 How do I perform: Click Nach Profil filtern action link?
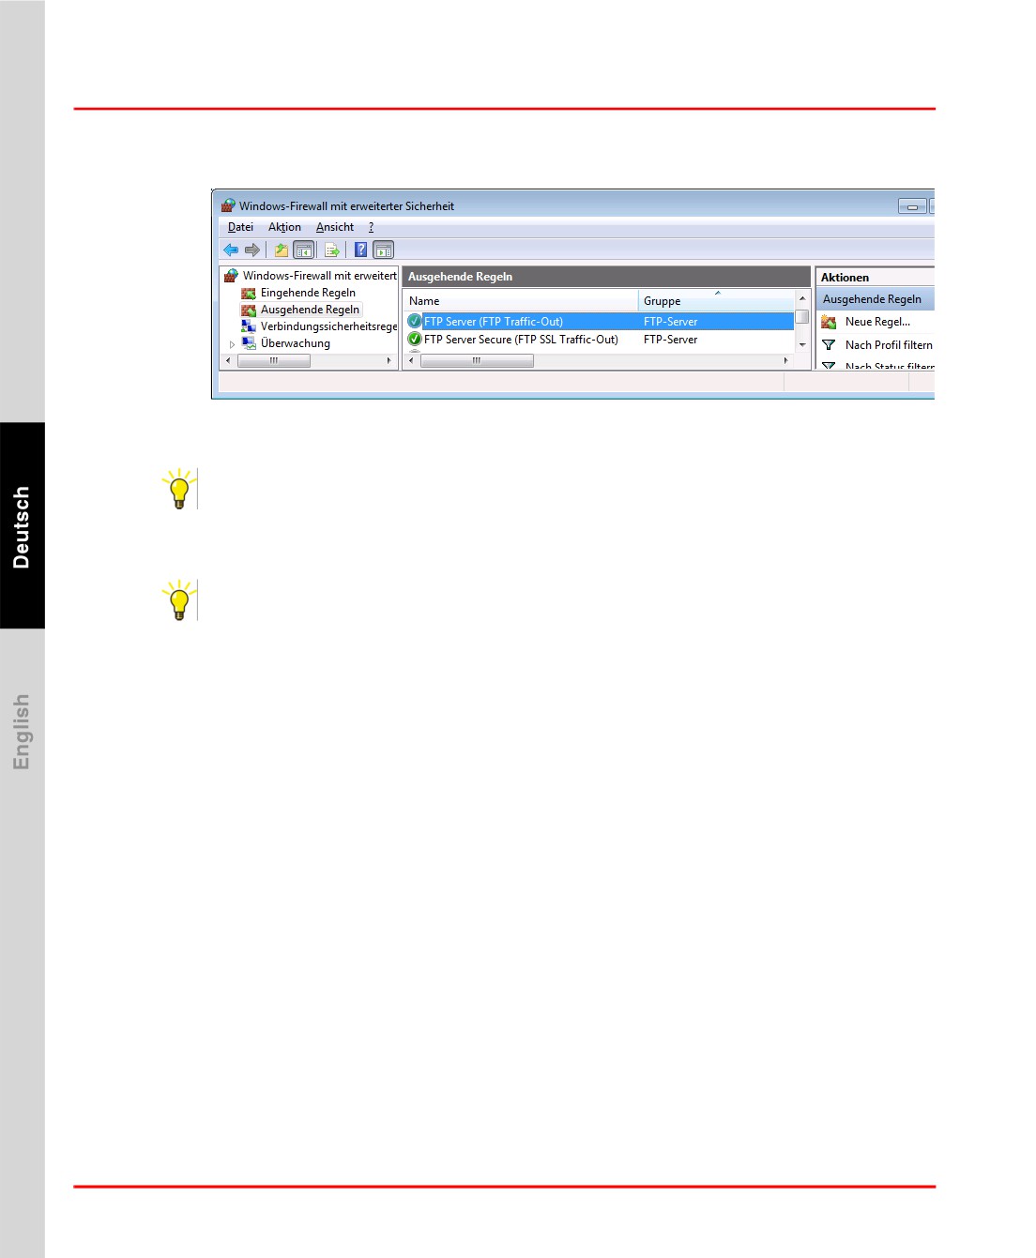(889, 345)
